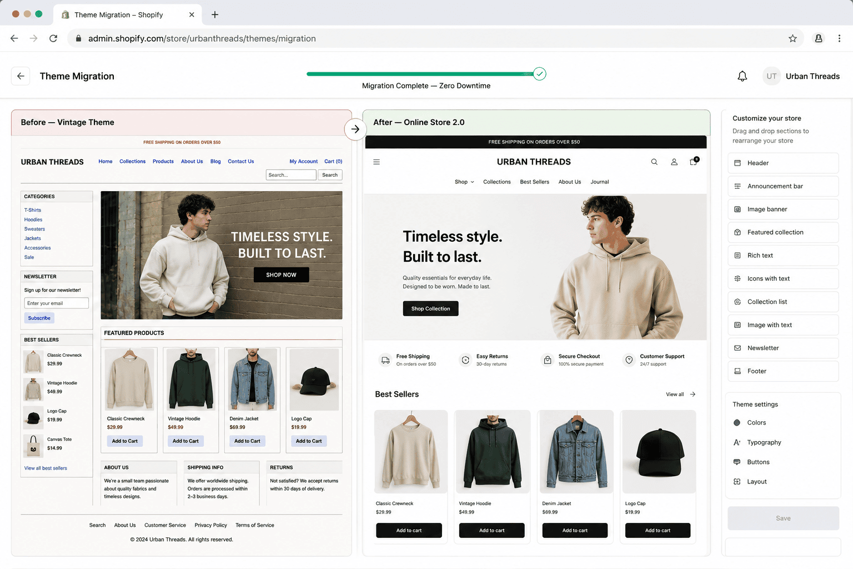Select About Us in the new theme menu
Viewport: 853px width, 569px height.
tap(570, 182)
